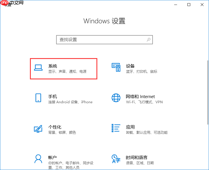209x170 pixels.
Task: Click the vertical scrollbar thumb
Action: pos(208,92)
